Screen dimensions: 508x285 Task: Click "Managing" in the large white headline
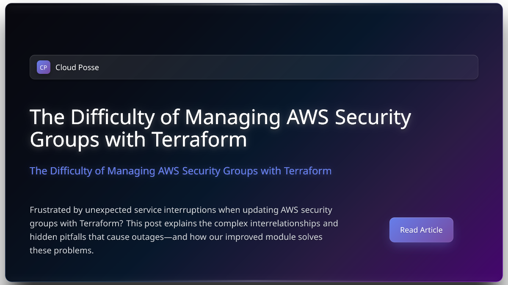[232, 117]
